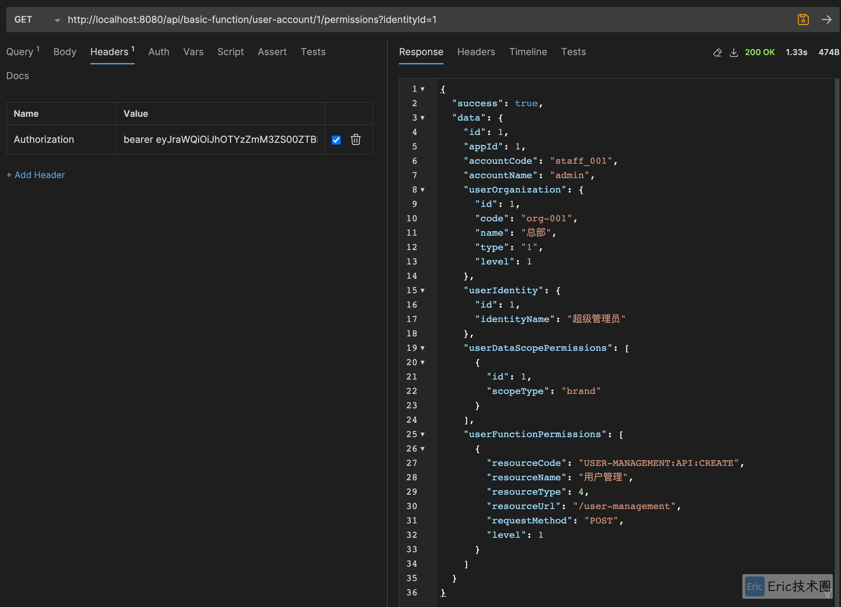841x607 pixels.
Task: Send the request with the arrow icon
Action: click(827, 19)
